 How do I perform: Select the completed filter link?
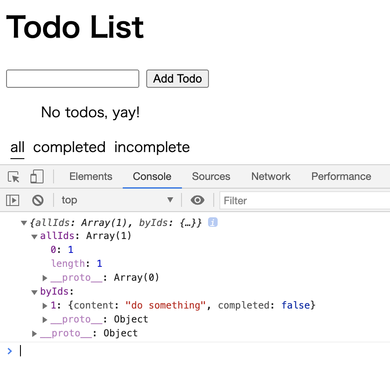tap(69, 147)
